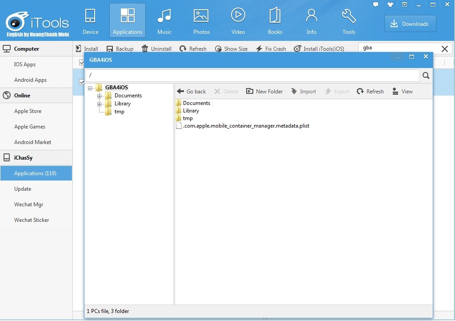Open the Photos section
The width and height of the screenshot is (455, 321).
click(201, 21)
